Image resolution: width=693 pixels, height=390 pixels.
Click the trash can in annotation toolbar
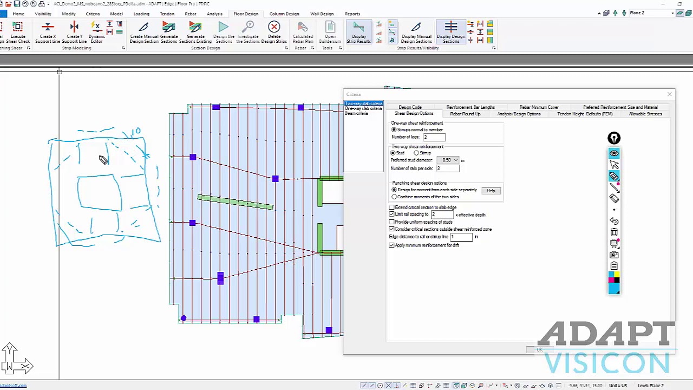[x=614, y=232]
